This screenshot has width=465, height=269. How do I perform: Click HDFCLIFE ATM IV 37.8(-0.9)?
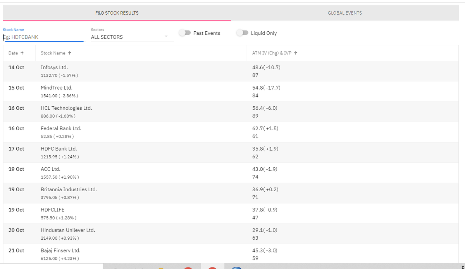click(x=265, y=210)
